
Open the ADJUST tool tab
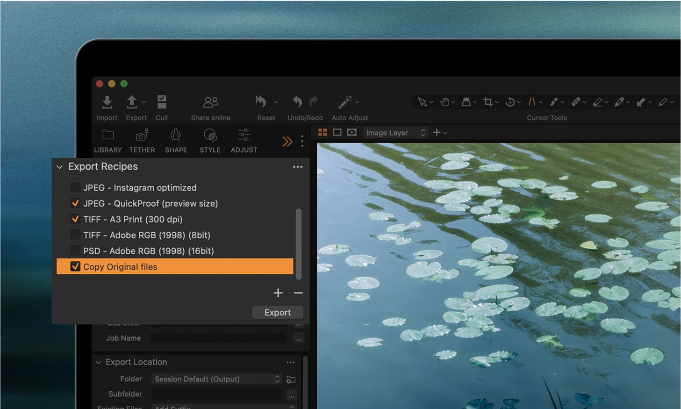244,141
